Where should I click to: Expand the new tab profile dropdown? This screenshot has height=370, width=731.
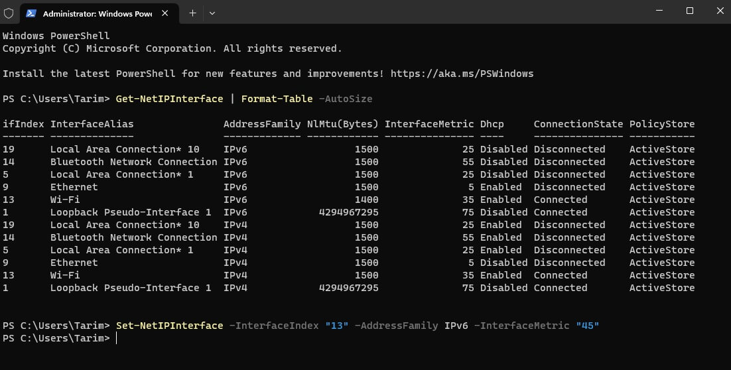[x=212, y=13]
